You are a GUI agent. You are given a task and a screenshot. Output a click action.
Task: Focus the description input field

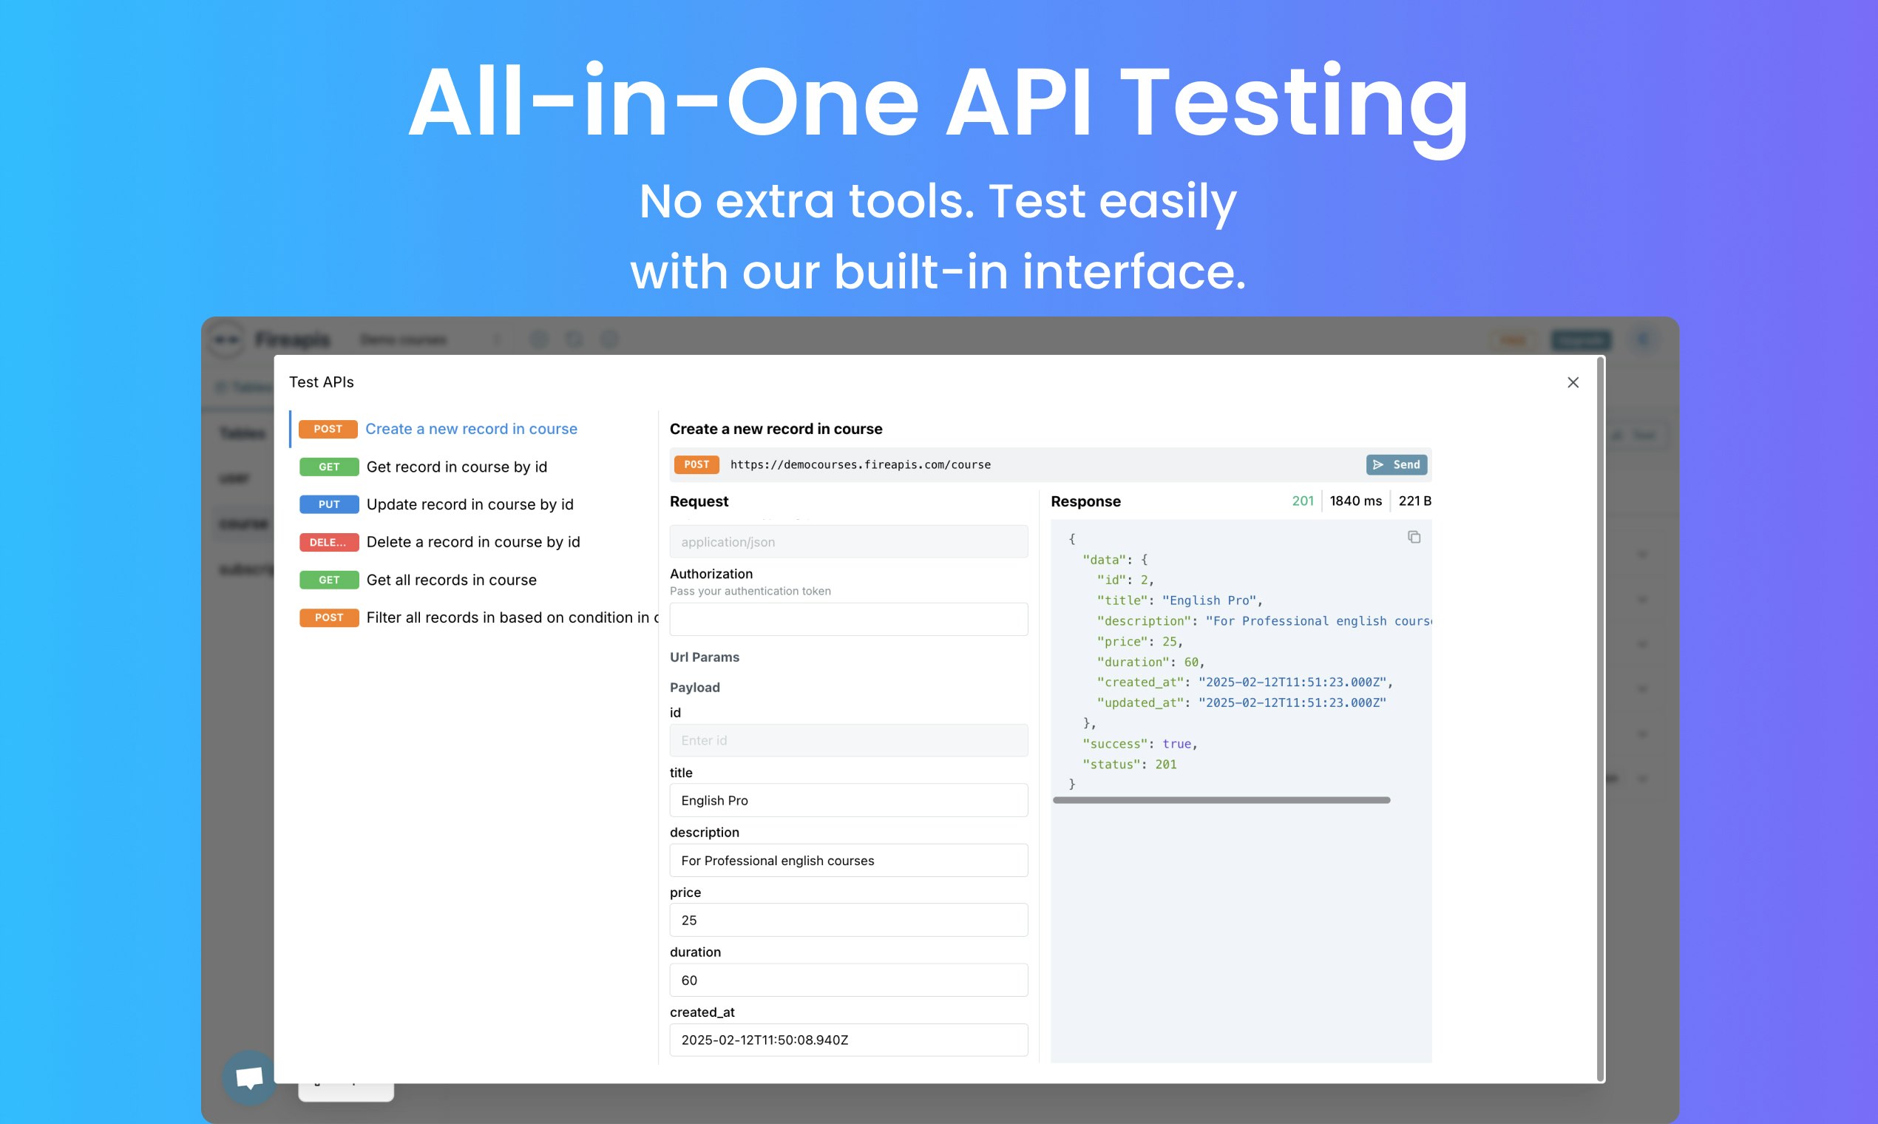pos(848,861)
